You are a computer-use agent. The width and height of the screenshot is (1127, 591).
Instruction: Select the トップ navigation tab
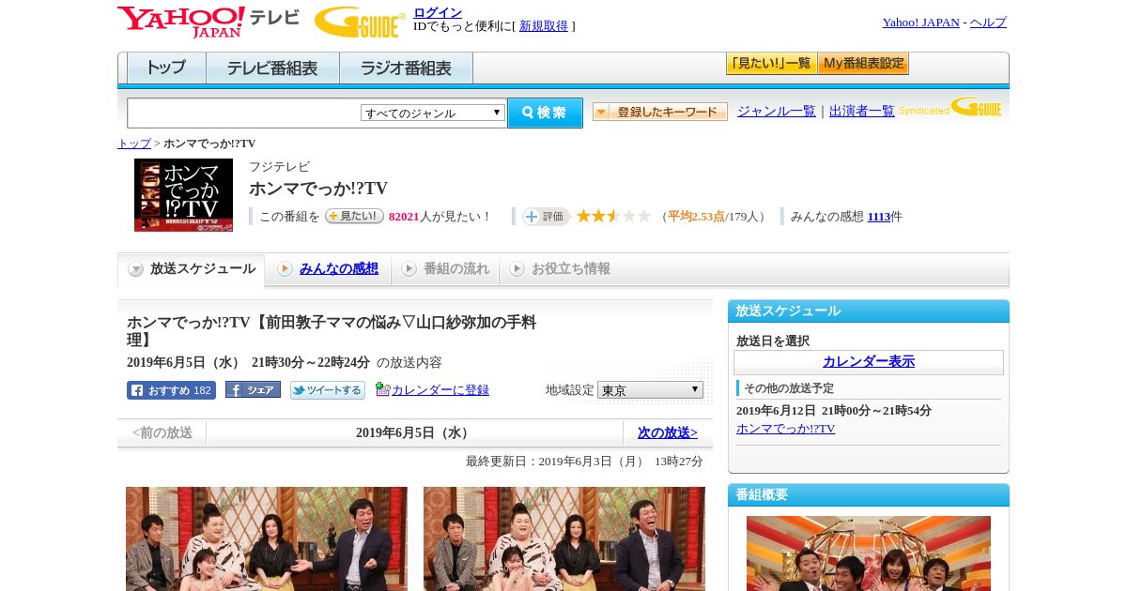click(166, 68)
